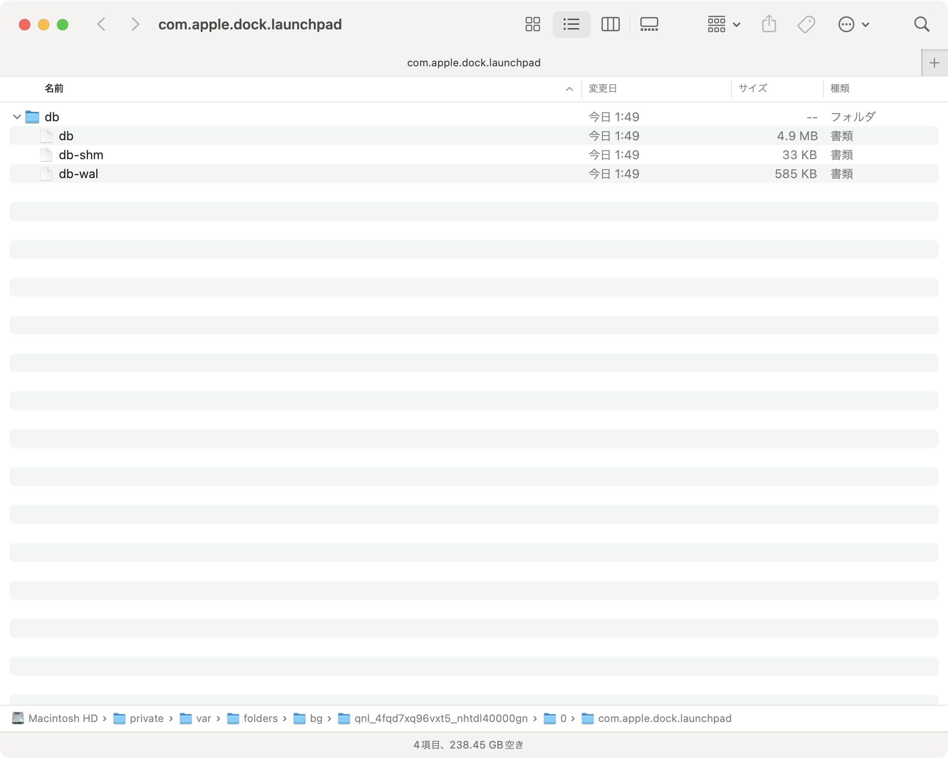This screenshot has height=758, width=948.
Task: Go forward with the right chevron
Action: 135,24
